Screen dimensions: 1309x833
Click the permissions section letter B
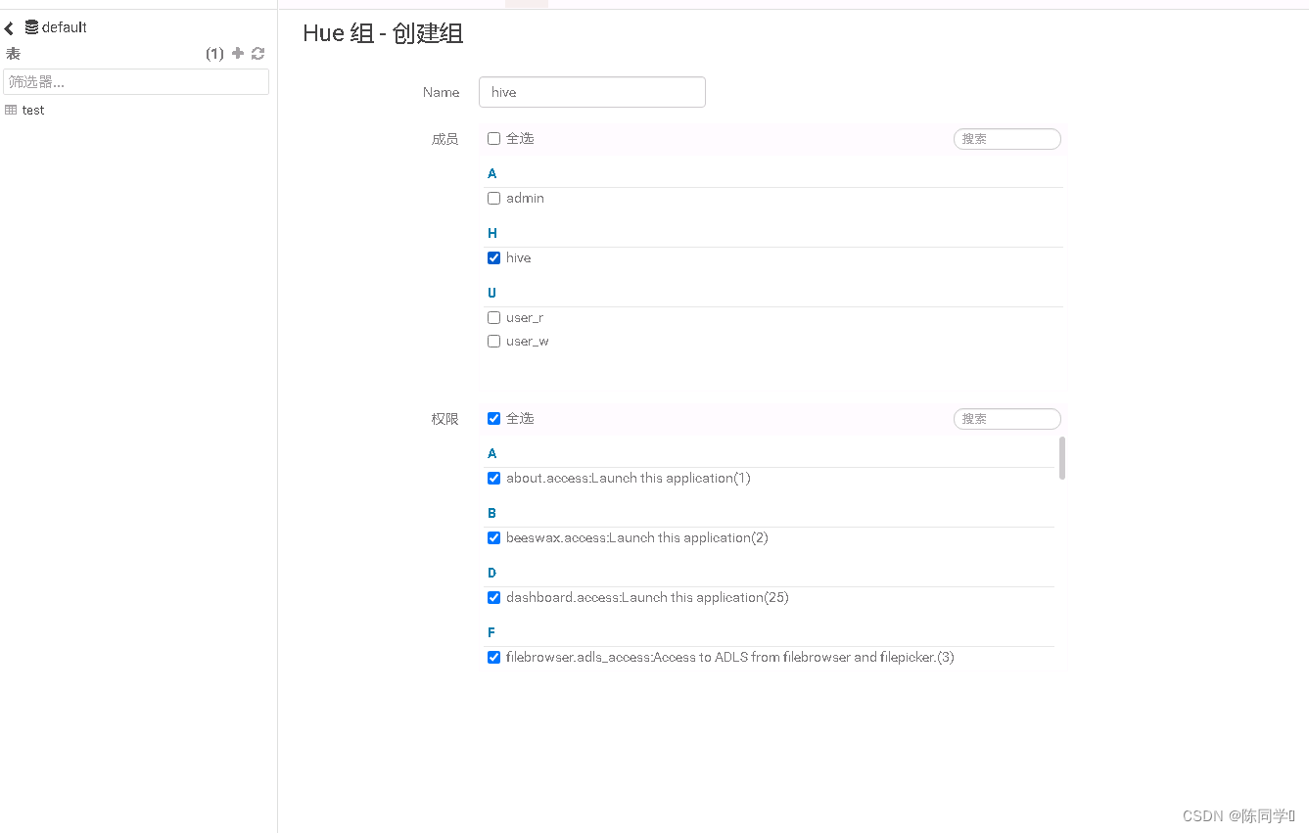(x=492, y=513)
